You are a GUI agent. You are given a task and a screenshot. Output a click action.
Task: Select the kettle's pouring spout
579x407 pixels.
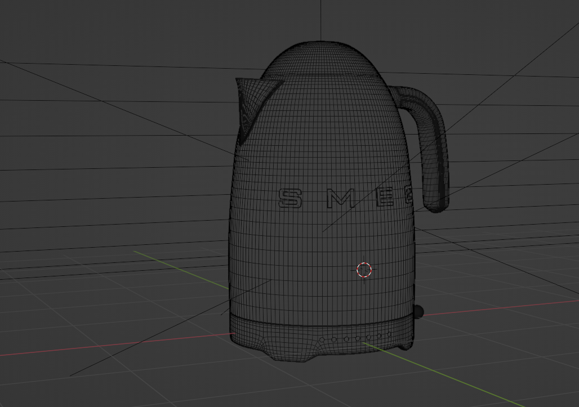point(250,104)
